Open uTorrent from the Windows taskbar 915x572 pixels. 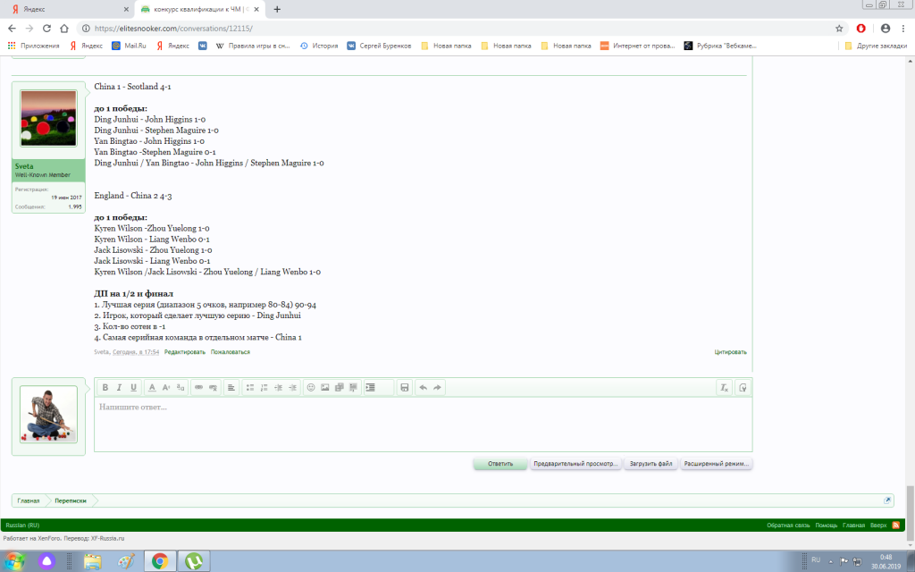[x=192, y=560]
